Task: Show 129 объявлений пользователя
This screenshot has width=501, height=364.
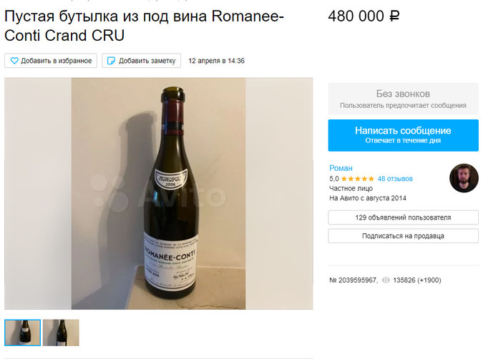Action: point(403,217)
